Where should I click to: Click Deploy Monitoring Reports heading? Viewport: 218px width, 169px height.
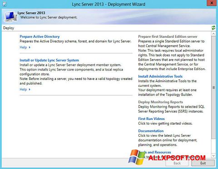pos(160,102)
